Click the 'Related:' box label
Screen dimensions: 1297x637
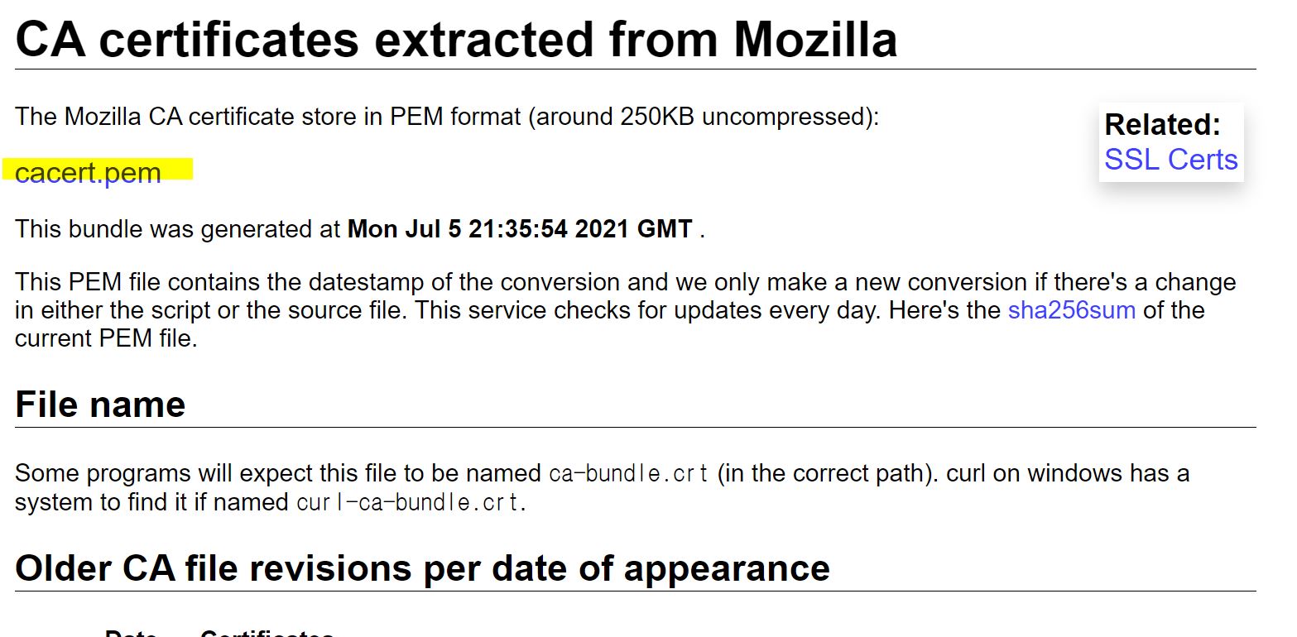point(1162,125)
